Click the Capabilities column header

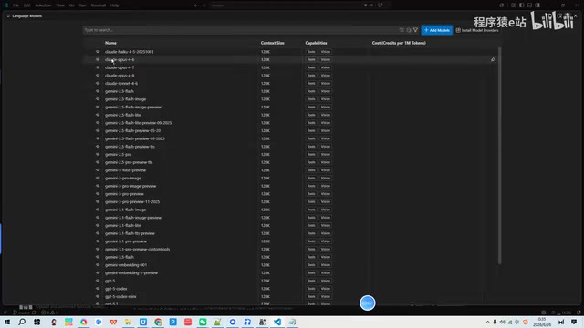[x=316, y=43]
